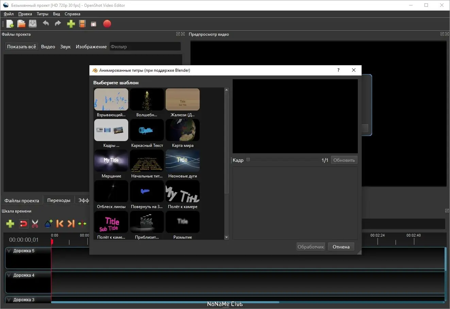Screen dimensions: 450x309
Task: Open the 'Титры' menu
Action: [43, 14]
